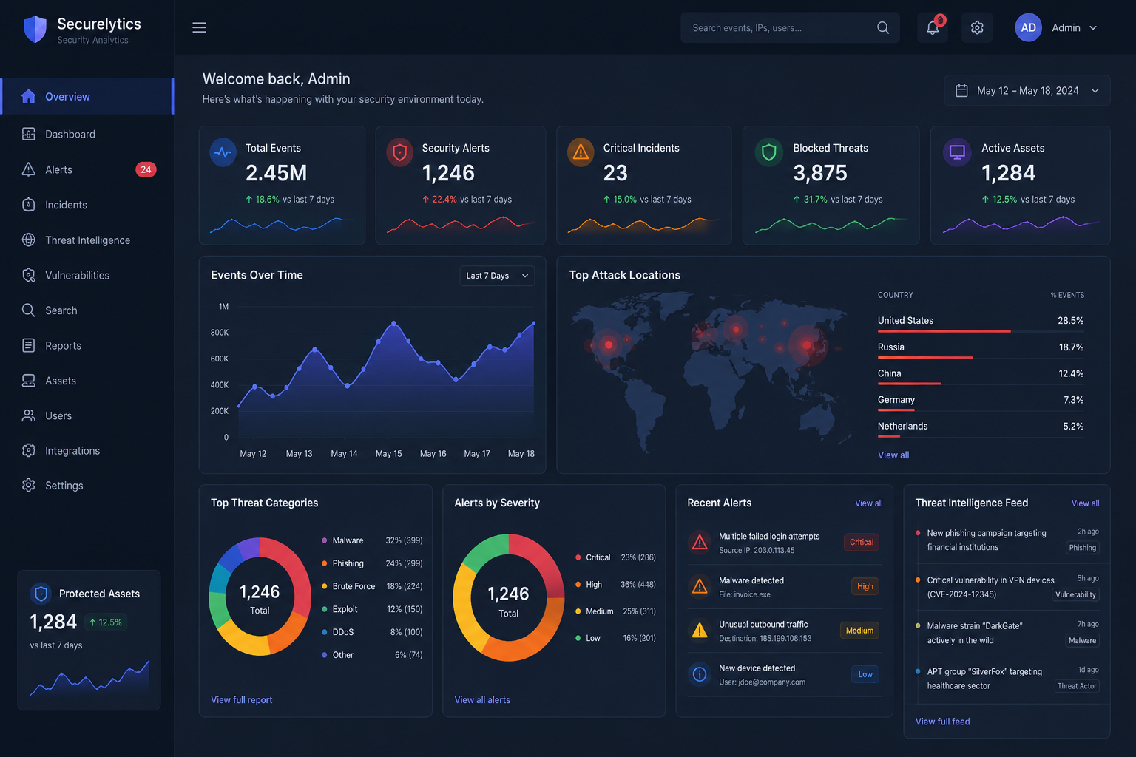Click the Active Assets monitor icon
The width and height of the screenshot is (1136, 757).
click(x=957, y=152)
